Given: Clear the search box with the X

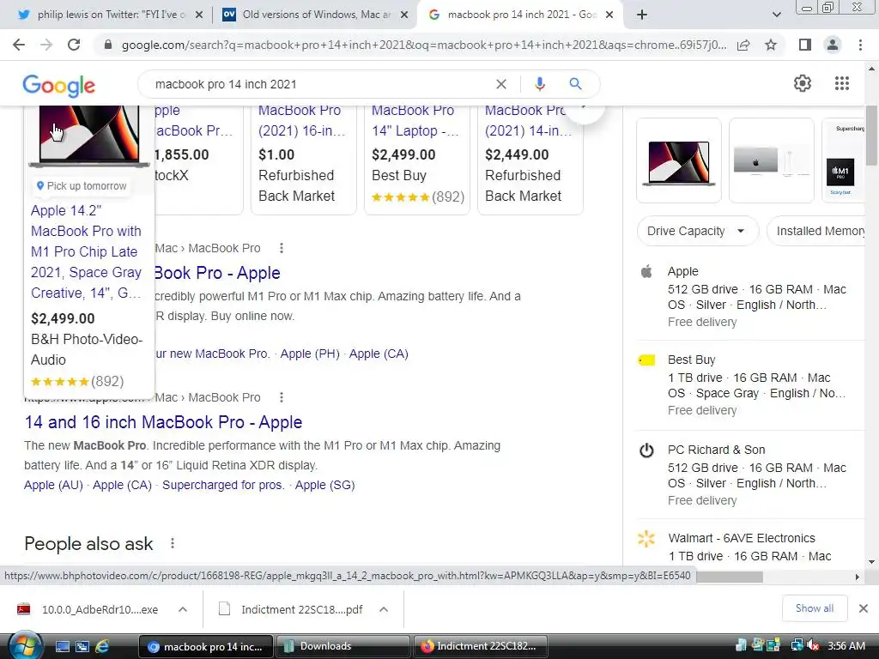Looking at the screenshot, I should 501,84.
